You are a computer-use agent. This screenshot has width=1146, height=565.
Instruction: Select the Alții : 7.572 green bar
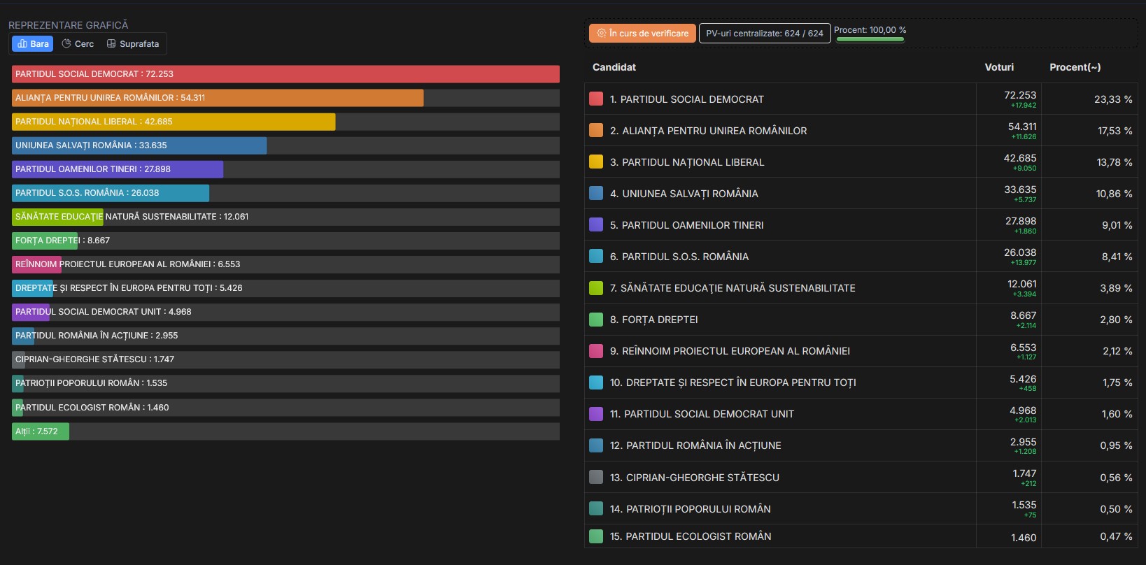[x=41, y=431]
